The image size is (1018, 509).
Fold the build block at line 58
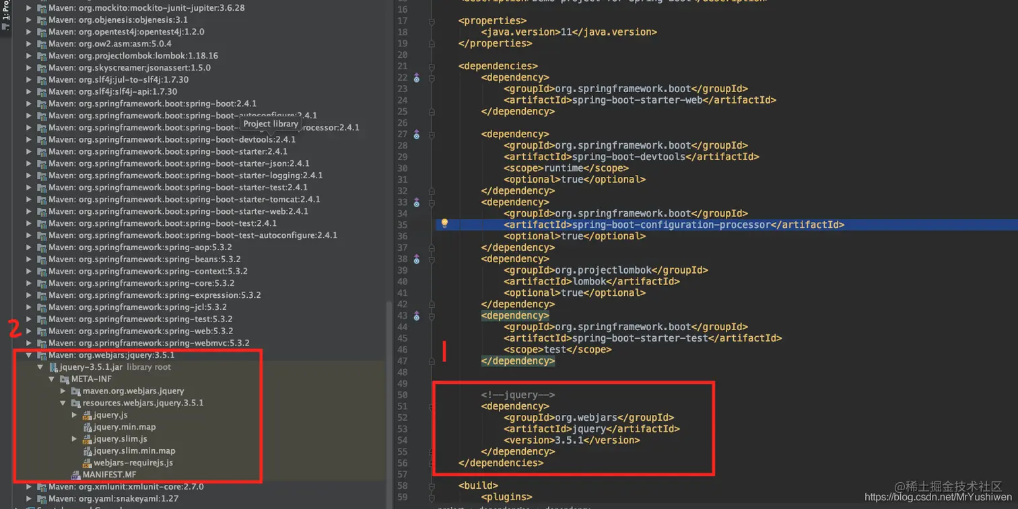[432, 485]
